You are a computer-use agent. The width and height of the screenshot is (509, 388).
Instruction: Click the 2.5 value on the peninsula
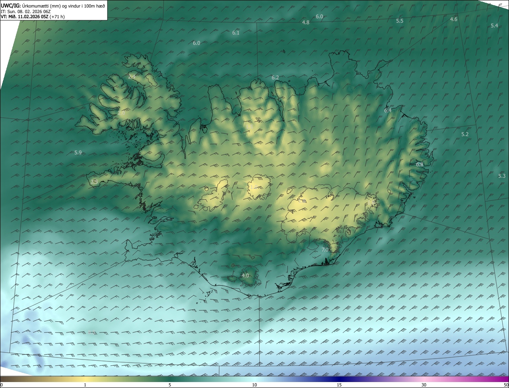pyautogui.click(x=94, y=182)
